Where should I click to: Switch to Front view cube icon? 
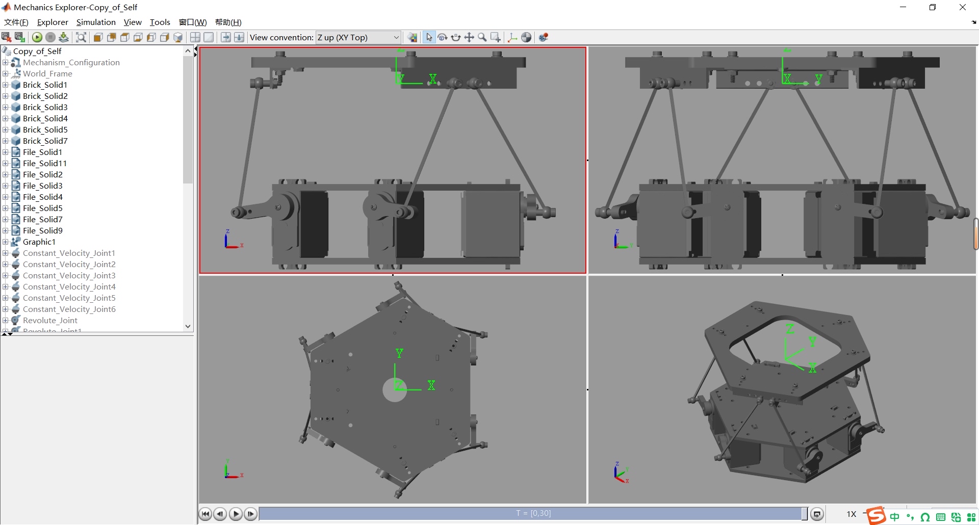point(98,37)
